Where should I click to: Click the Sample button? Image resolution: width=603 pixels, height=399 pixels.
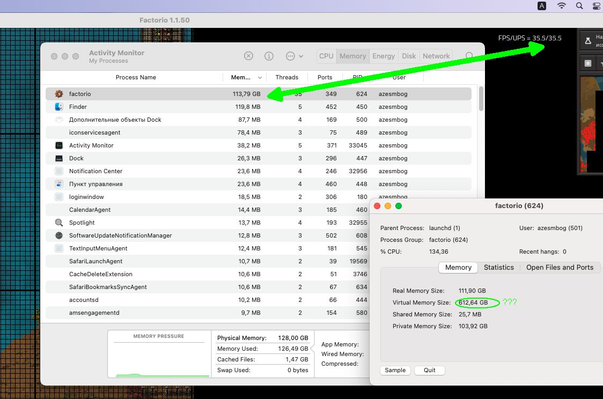tap(395, 370)
